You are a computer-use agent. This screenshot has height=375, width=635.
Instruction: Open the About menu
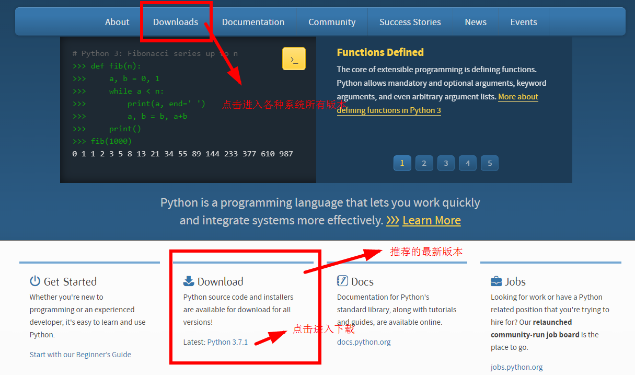[117, 22]
